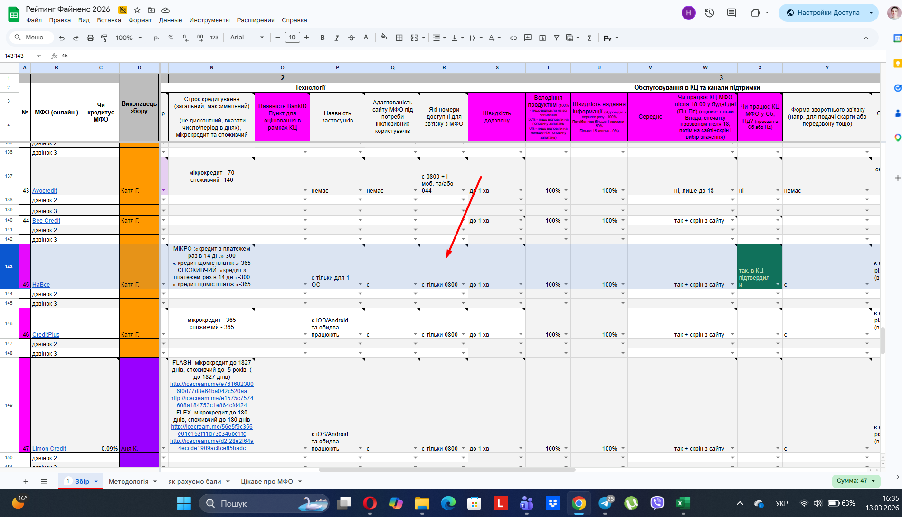The height and width of the screenshot is (517, 902).
Task: Click the Undo arrow in toolbar
Action: [x=62, y=38]
